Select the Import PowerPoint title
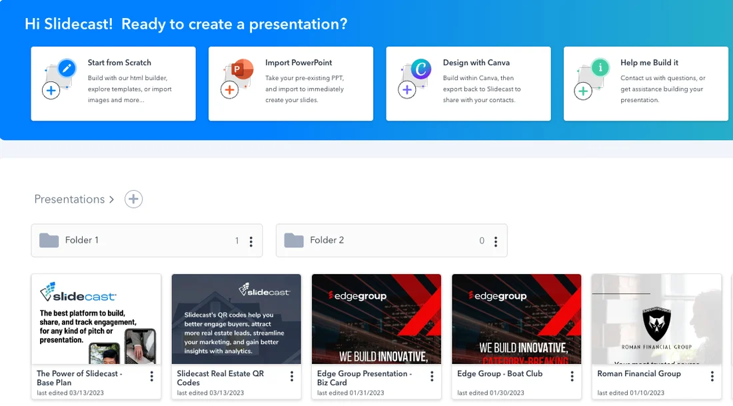The width and height of the screenshot is (733, 406). click(x=299, y=63)
